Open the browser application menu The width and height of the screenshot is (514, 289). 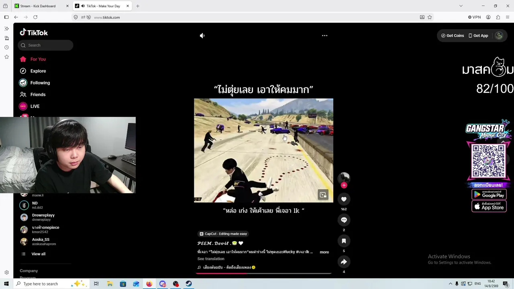coord(508,17)
